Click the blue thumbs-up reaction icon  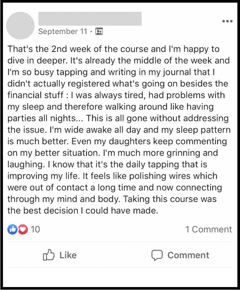(12, 229)
